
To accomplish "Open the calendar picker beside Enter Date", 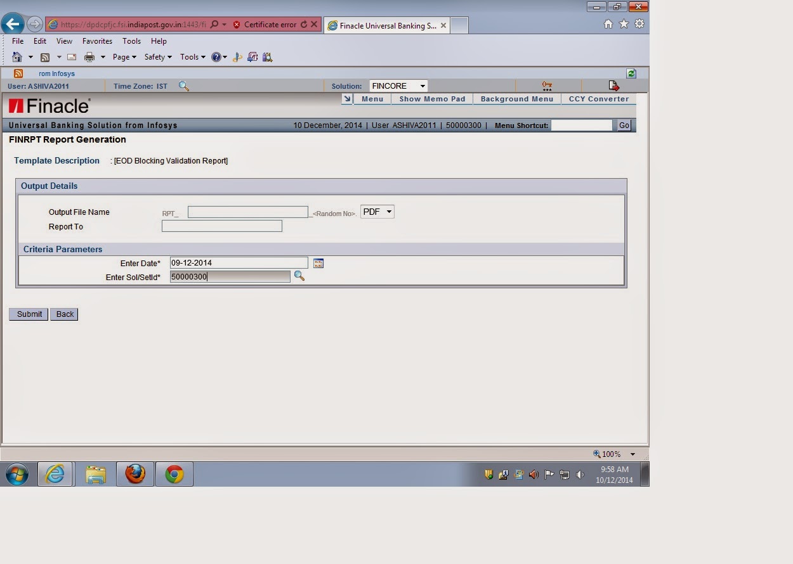I will [318, 263].
